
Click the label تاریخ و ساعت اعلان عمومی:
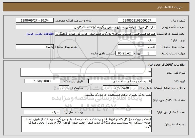(x=73, y=21)
